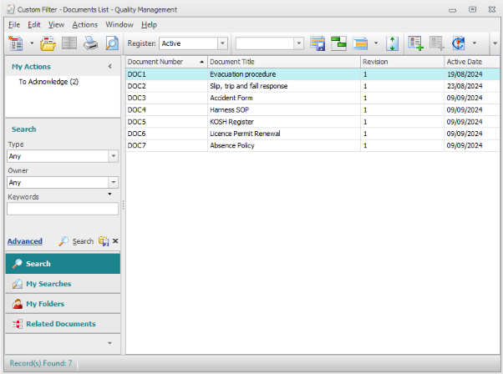Sort by Document Number column header

tap(166, 62)
